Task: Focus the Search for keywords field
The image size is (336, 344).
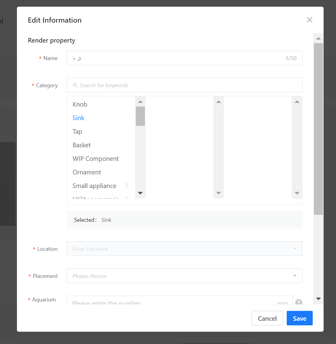Action: coord(188,85)
